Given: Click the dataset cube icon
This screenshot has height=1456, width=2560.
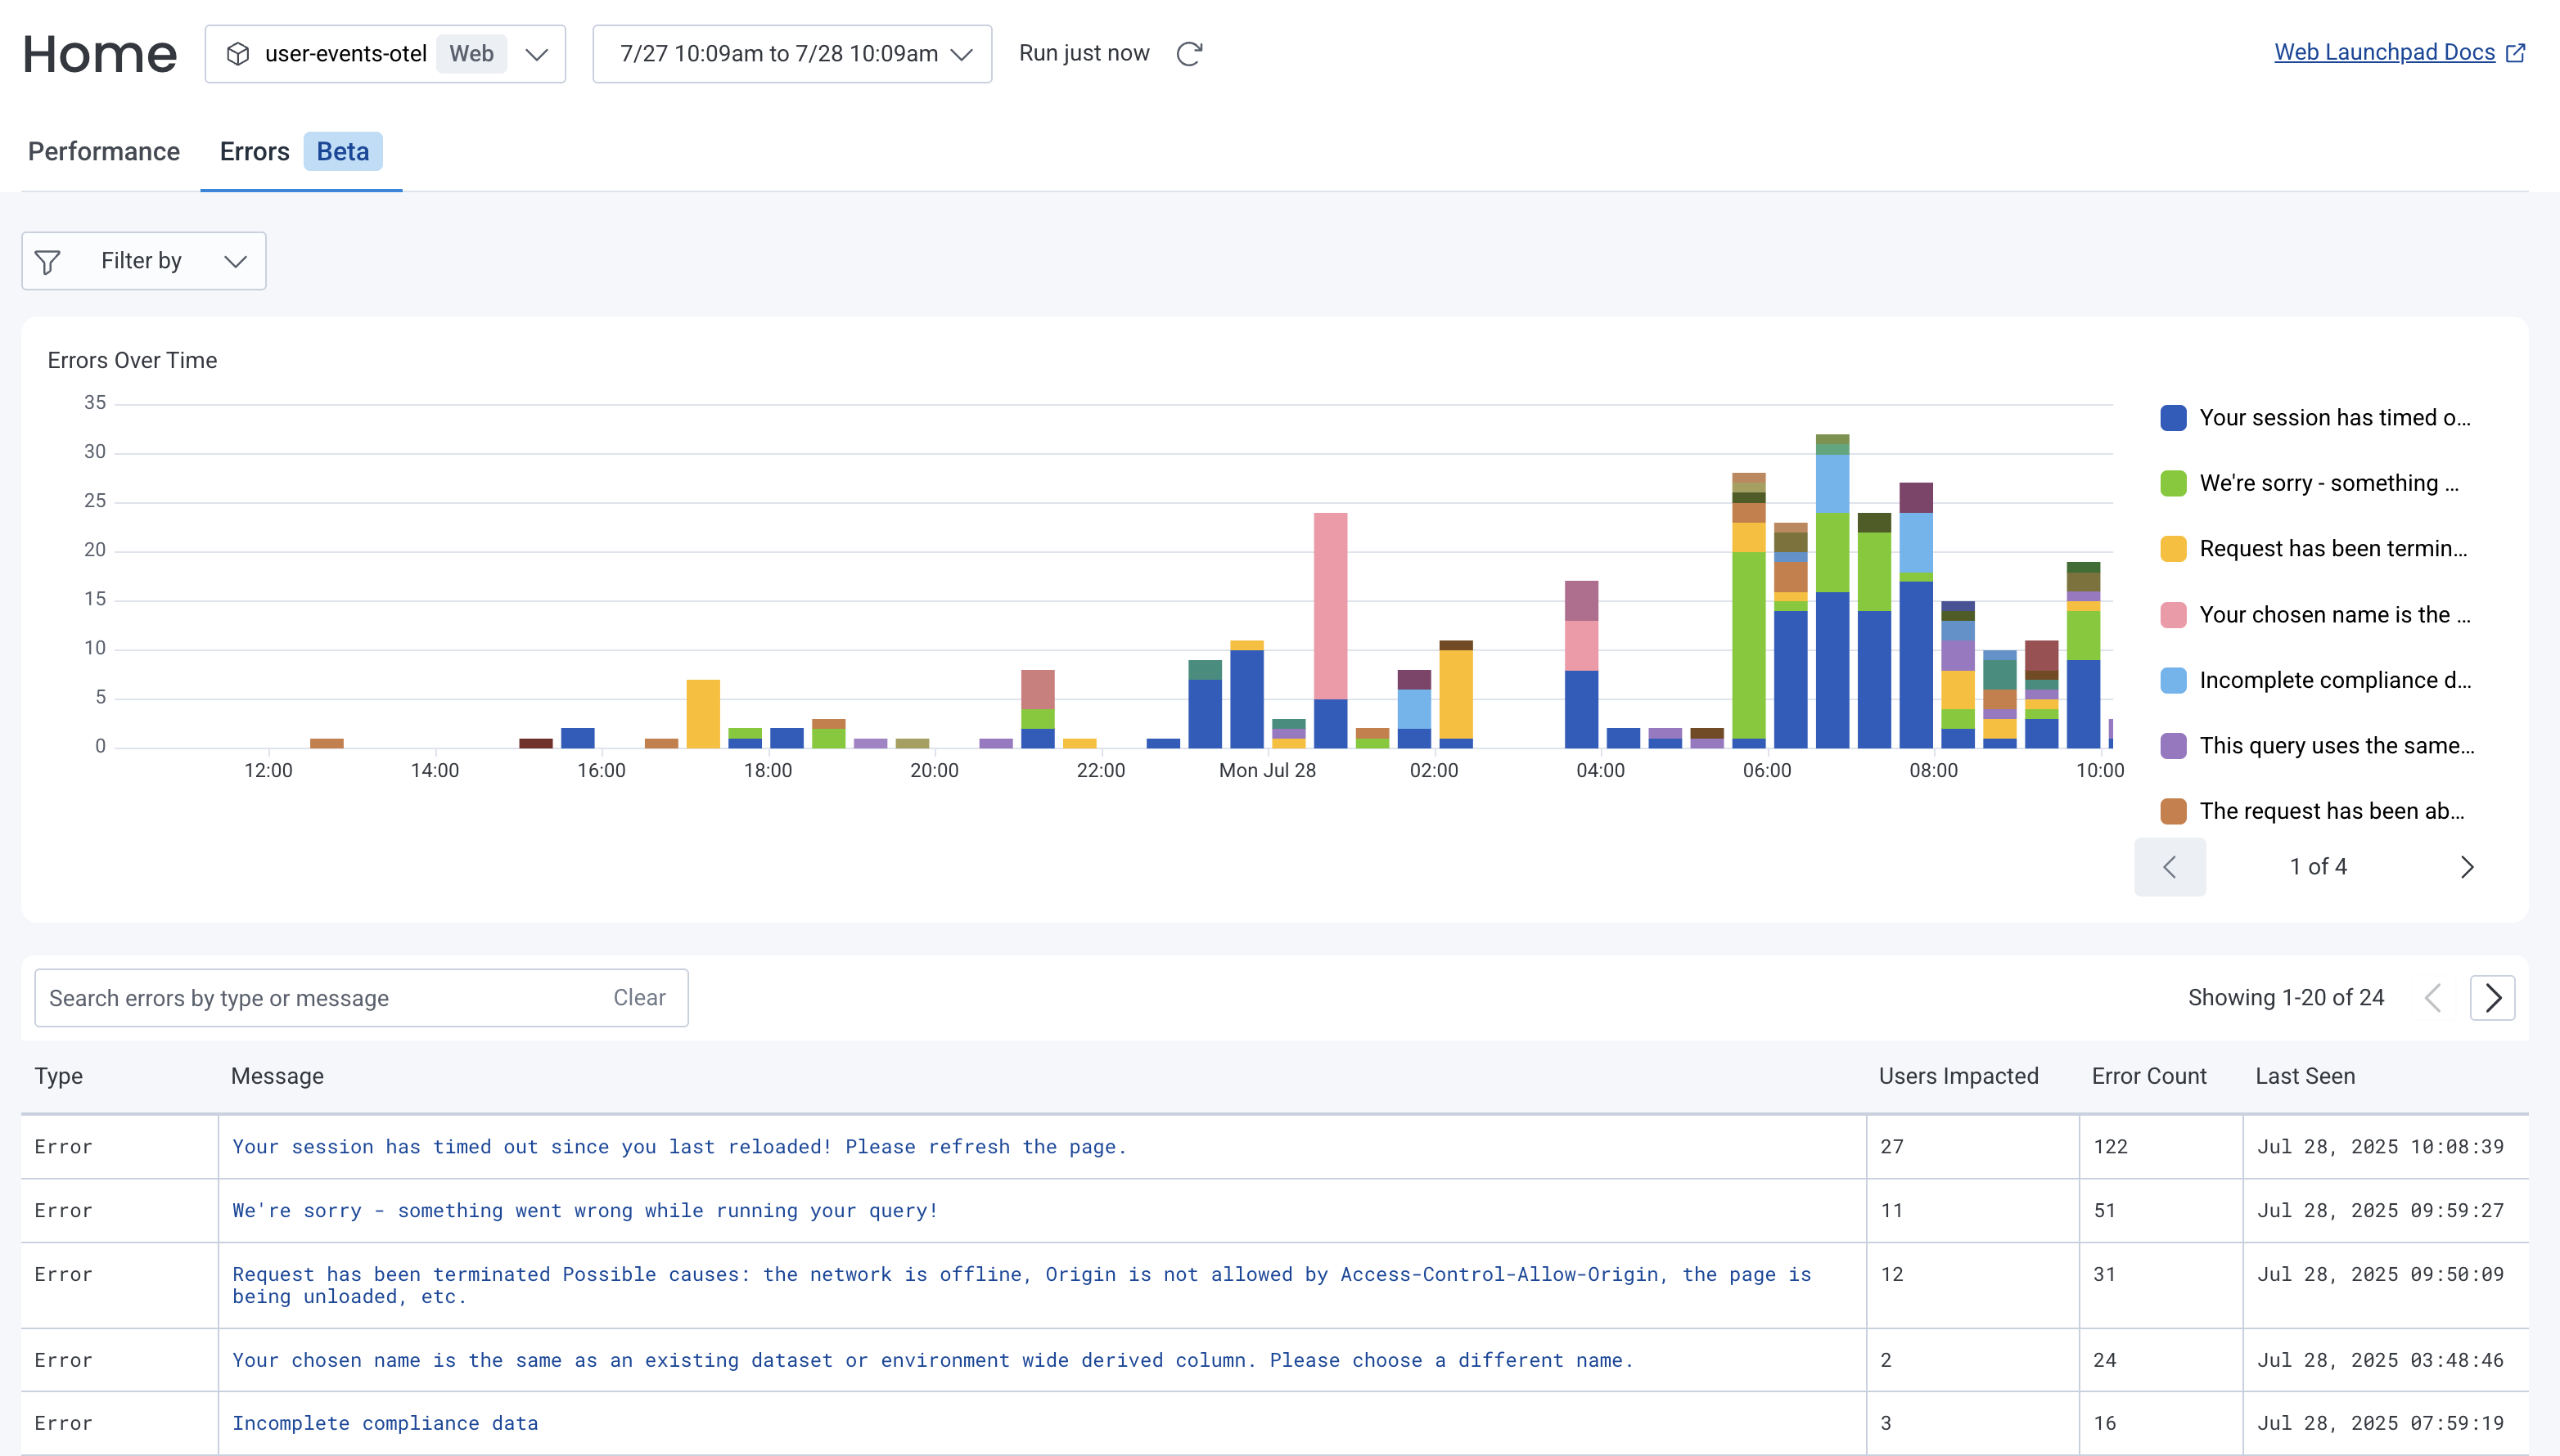Looking at the screenshot, I should tap(238, 54).
